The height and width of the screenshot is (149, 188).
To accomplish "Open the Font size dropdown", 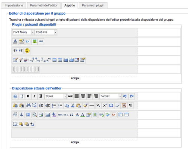I will [x=46, y=32].
